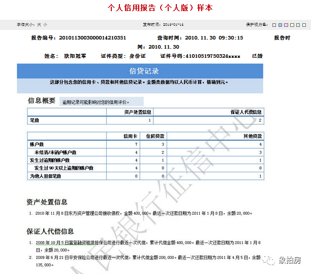311x274 pixels.
Task: Set font size to large (大)
Action: point(39,25)
